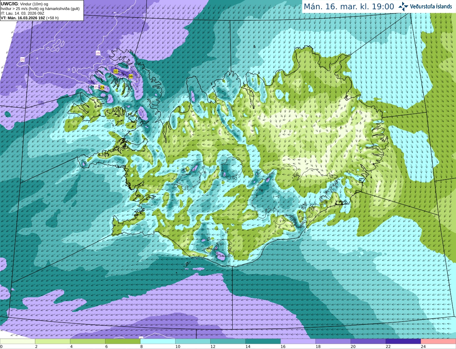456x349 pixels.
Task: Click the '6' legend scale value
Action: tap(106, 347)
